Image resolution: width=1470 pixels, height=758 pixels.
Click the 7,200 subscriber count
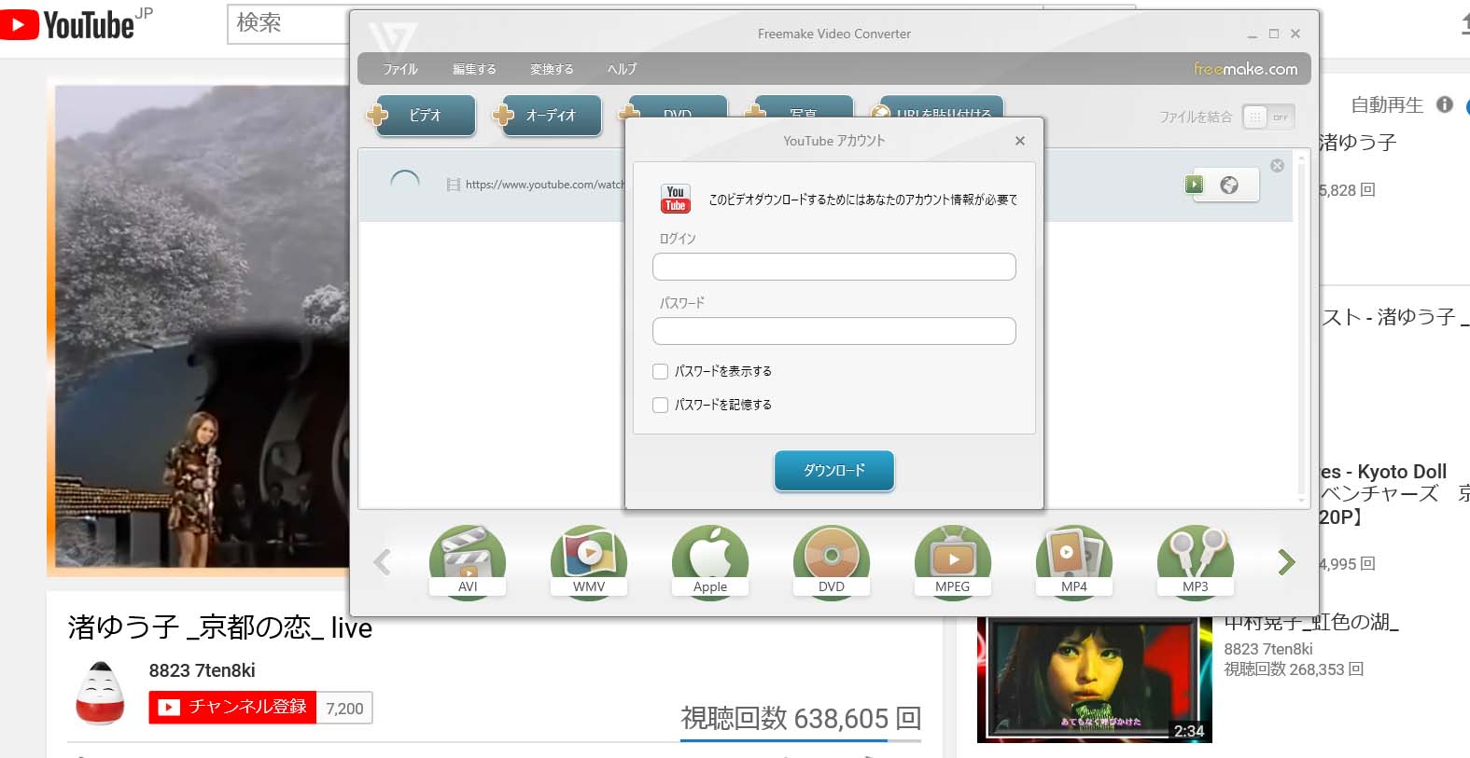(344, 709)
